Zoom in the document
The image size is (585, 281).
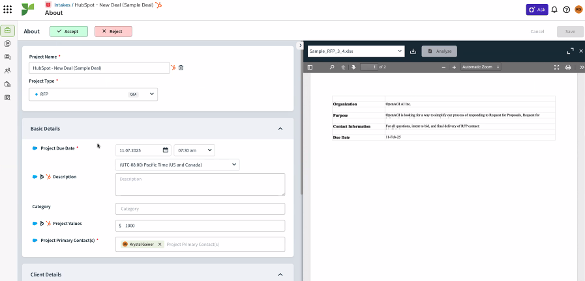tap(454, 68)
